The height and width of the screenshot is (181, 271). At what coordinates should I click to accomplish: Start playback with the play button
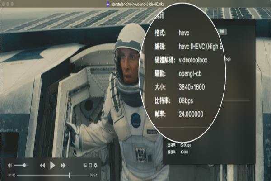[52, 166]
